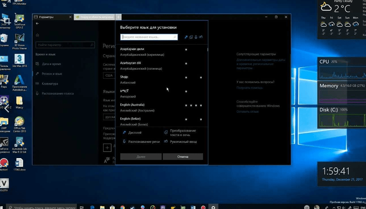Open the Клавиатура settings section
The image size is (366, 209).
pyautogui.click(x=50, y=83)
